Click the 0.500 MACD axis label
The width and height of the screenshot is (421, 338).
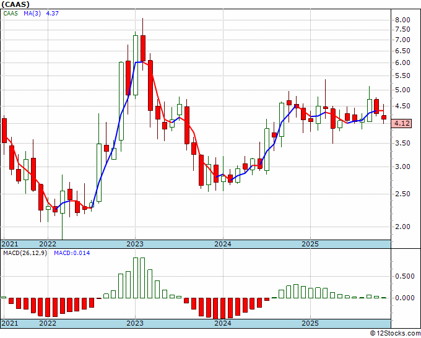[x=405, y=276]
